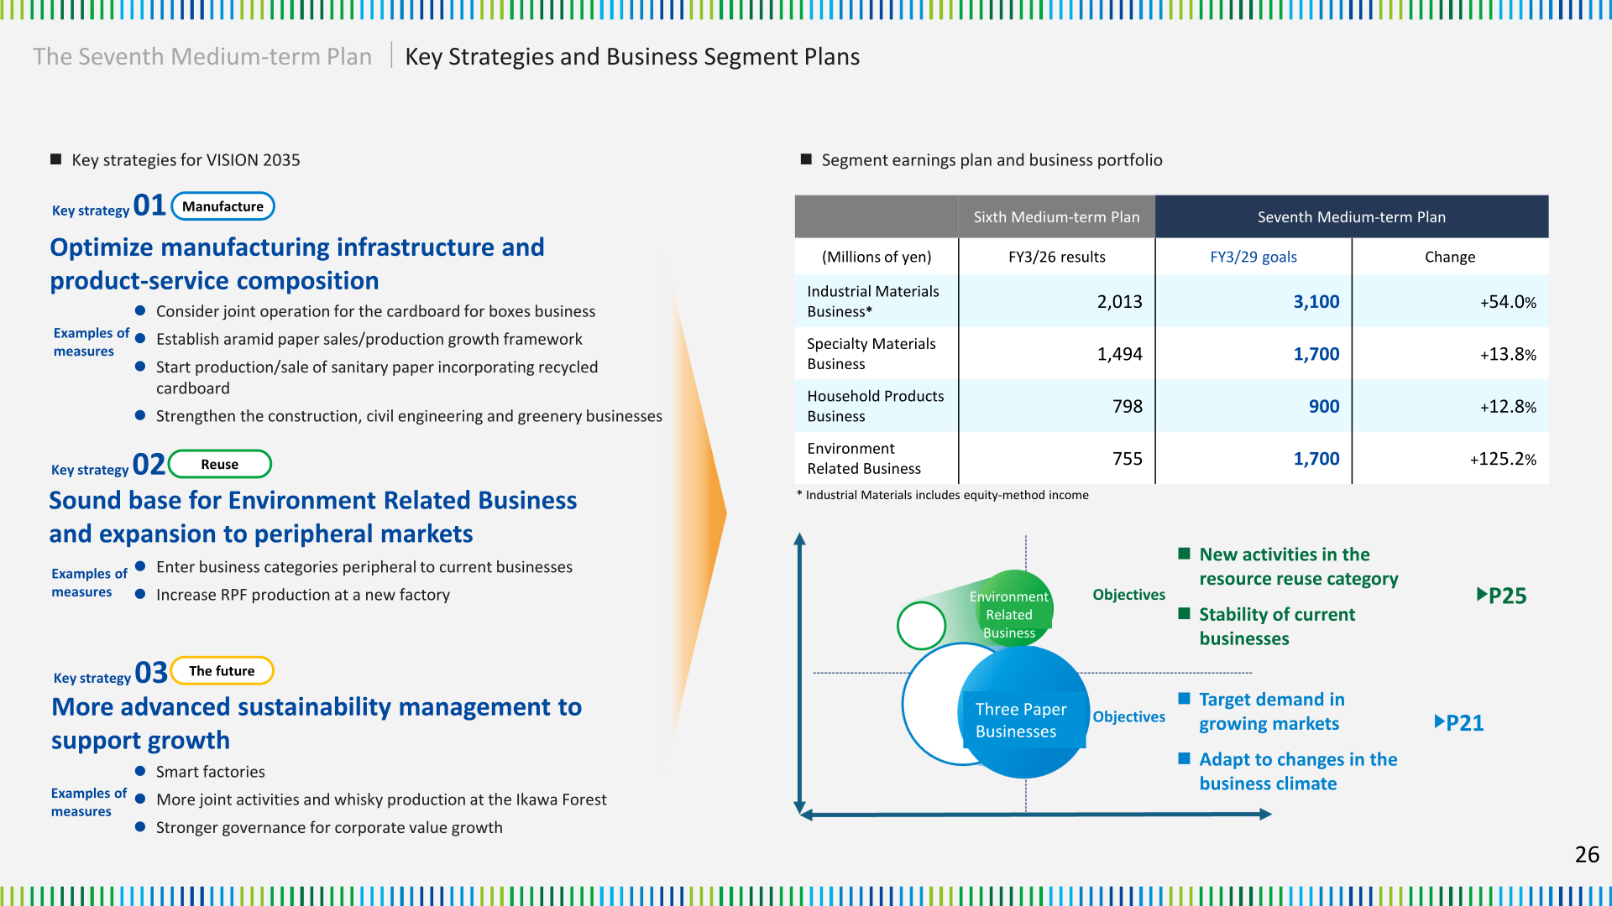Select the '900' Household Products goal
1612x906 pixels.
(x=1324, y=406)
